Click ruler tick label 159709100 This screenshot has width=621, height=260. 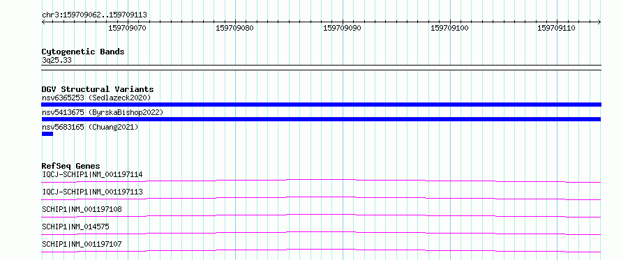click(x=449, y=29)
